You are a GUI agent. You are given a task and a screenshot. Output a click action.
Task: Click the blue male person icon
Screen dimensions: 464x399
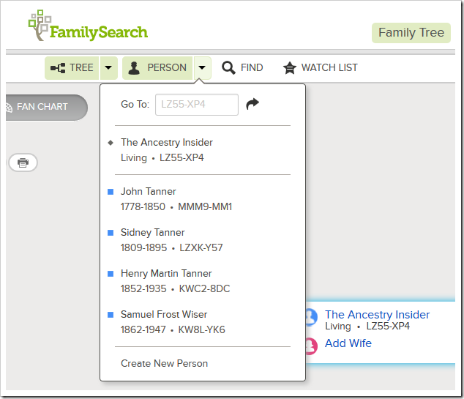[311, 317]
